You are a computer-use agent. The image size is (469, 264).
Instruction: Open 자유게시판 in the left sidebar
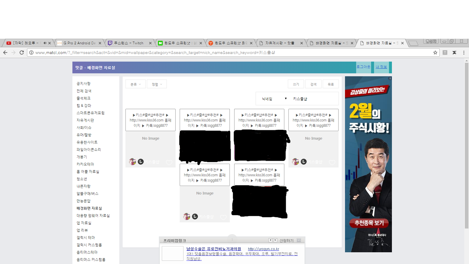tap(85, 120)
